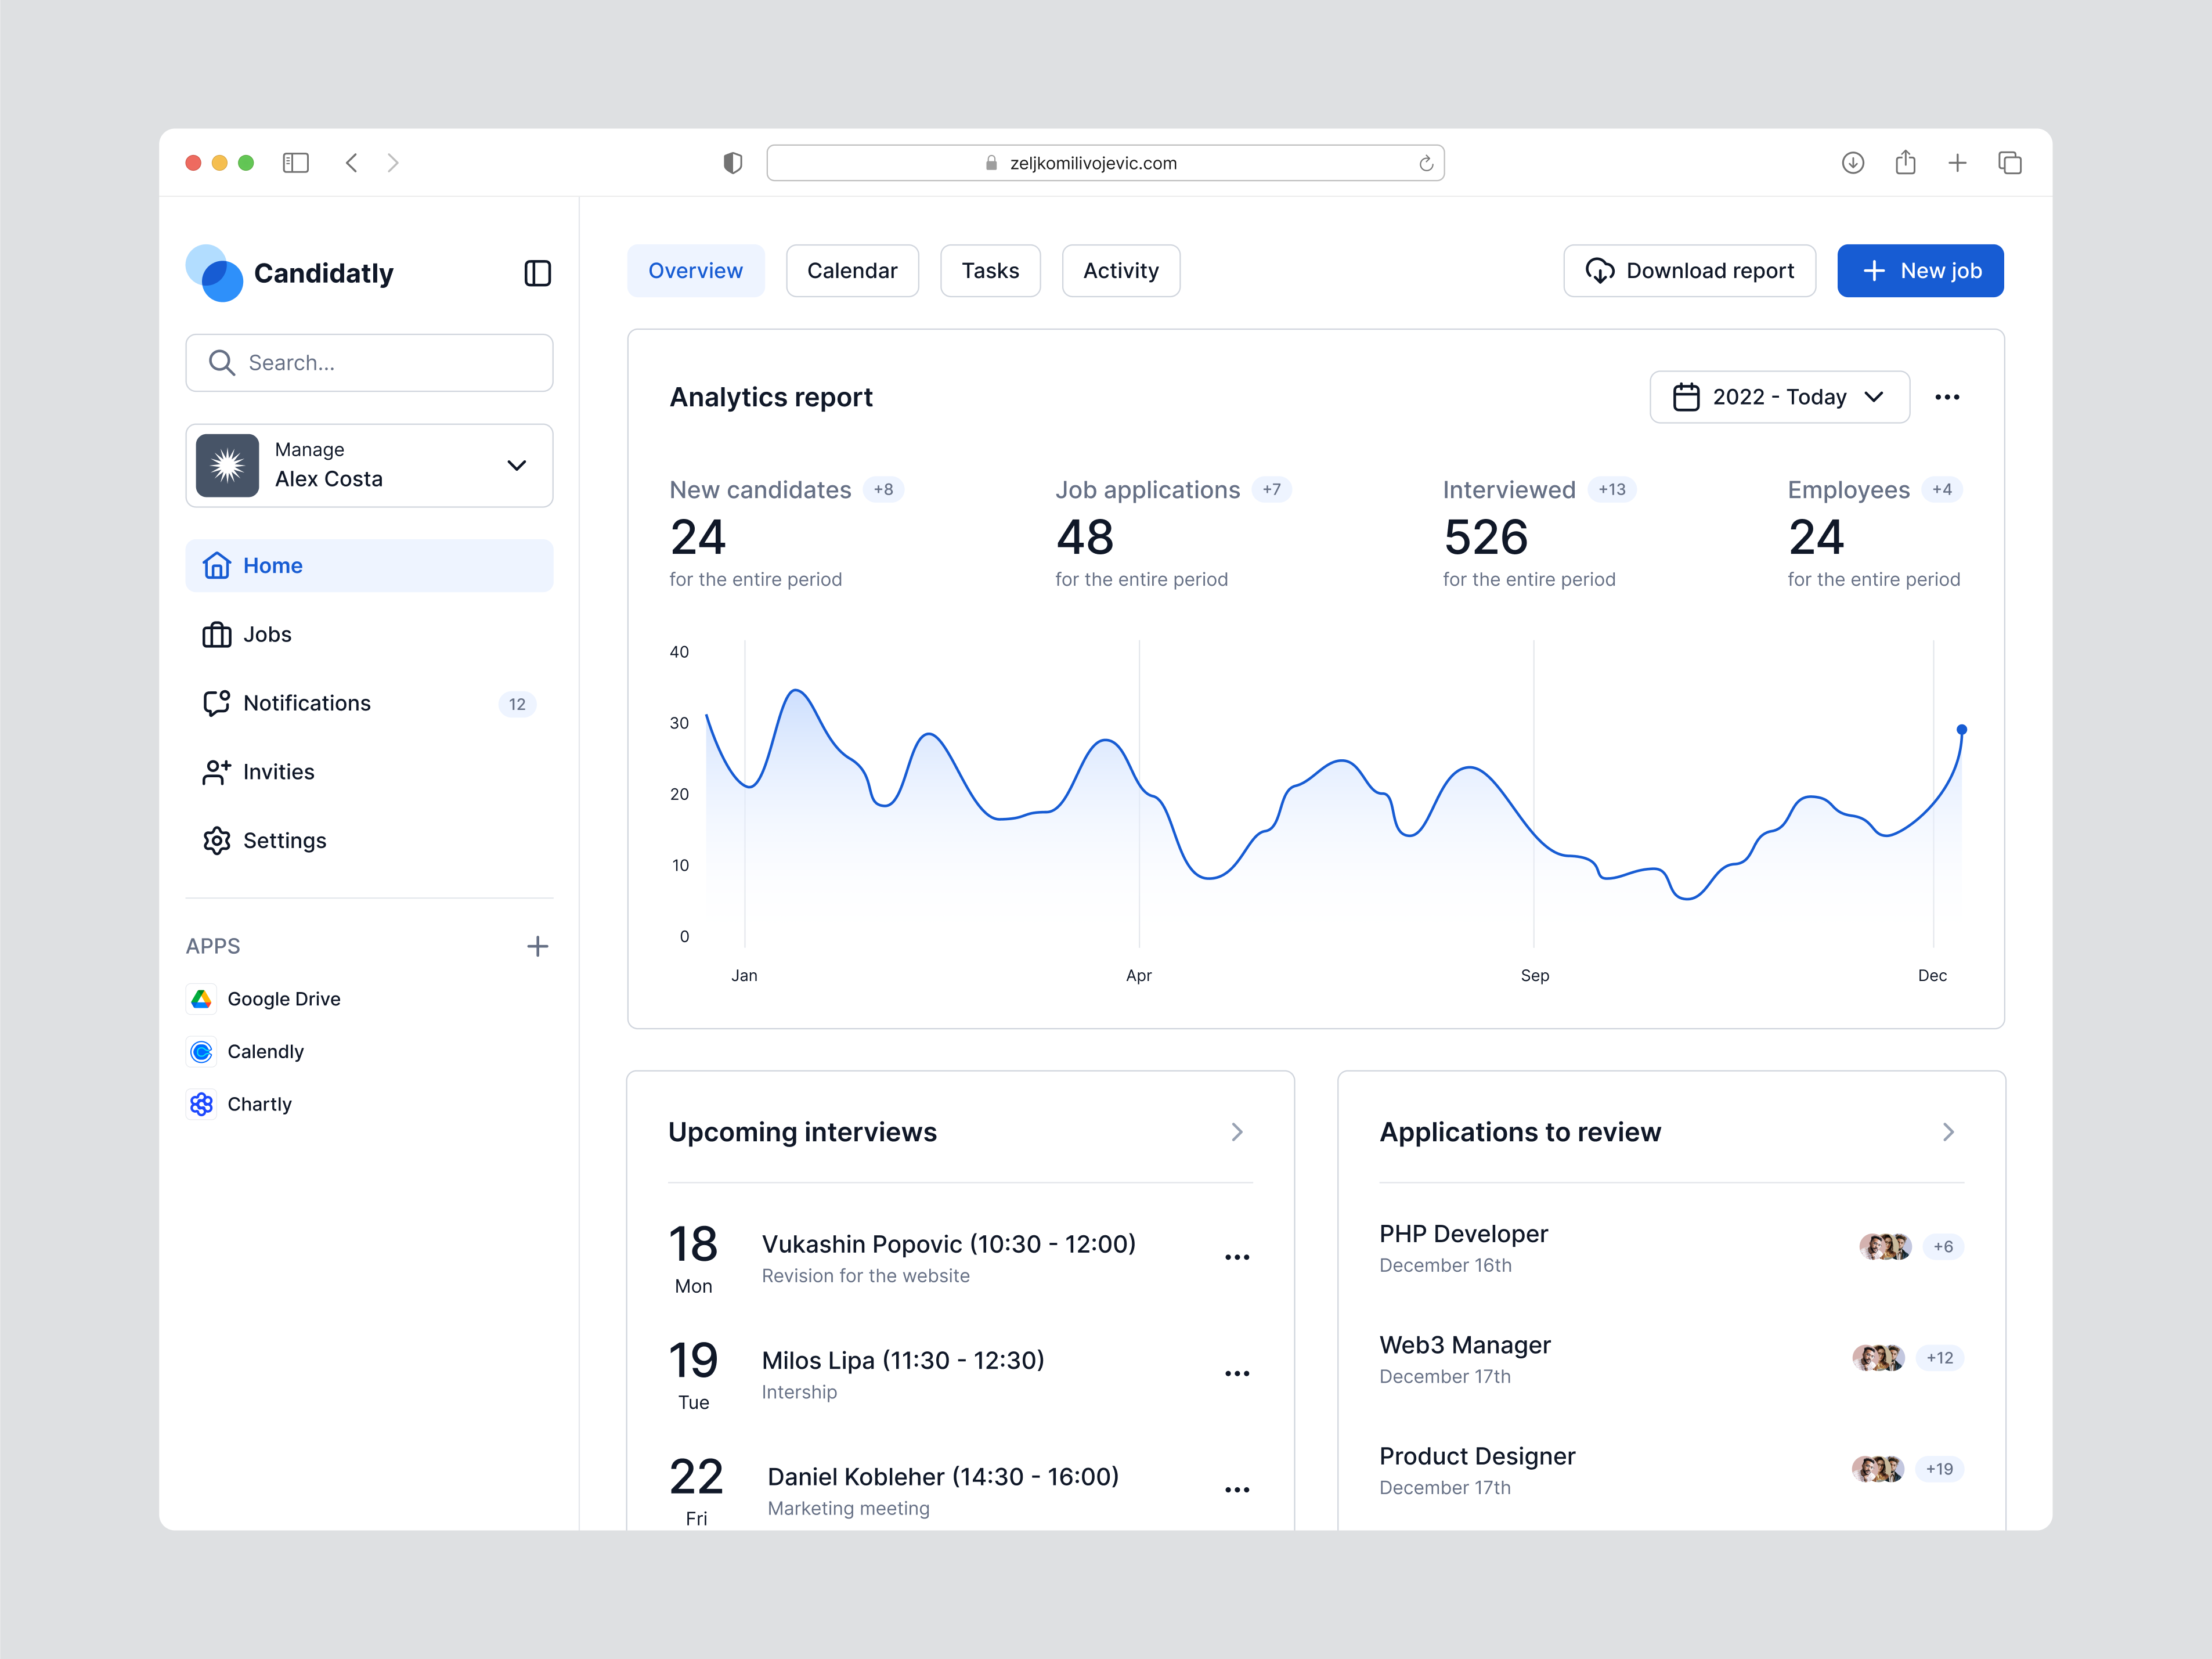Click the sidebar collapse icon next to Candidatly
Image resolution: width=2212 pixels, height=1659 pixels.
click(x=538, y=273)
